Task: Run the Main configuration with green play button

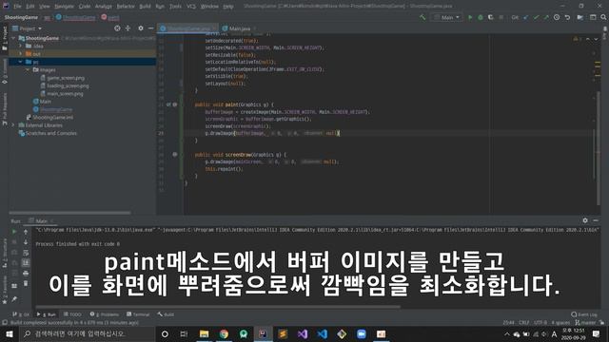Action: 470,17
